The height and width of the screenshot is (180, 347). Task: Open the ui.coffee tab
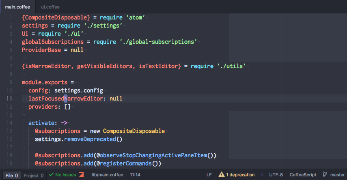point(50,7)
